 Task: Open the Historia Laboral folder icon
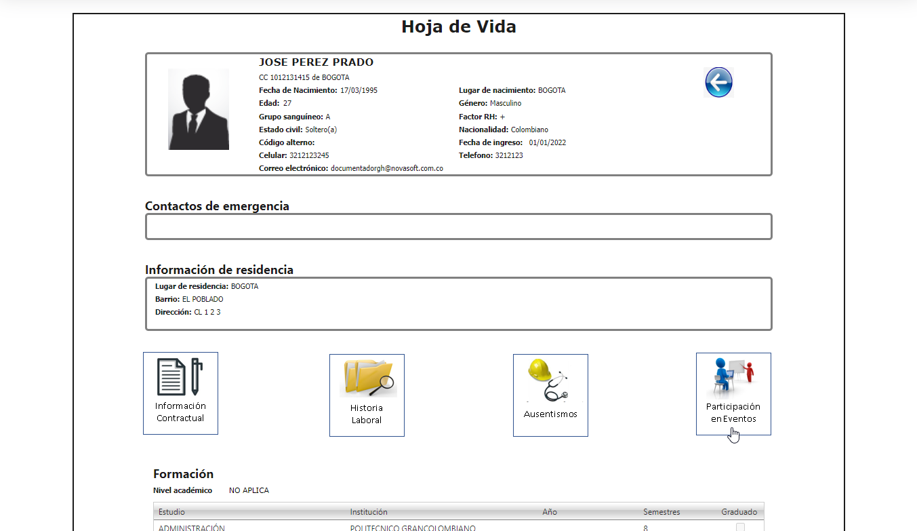pyautogui.click(x=367, y=395)
